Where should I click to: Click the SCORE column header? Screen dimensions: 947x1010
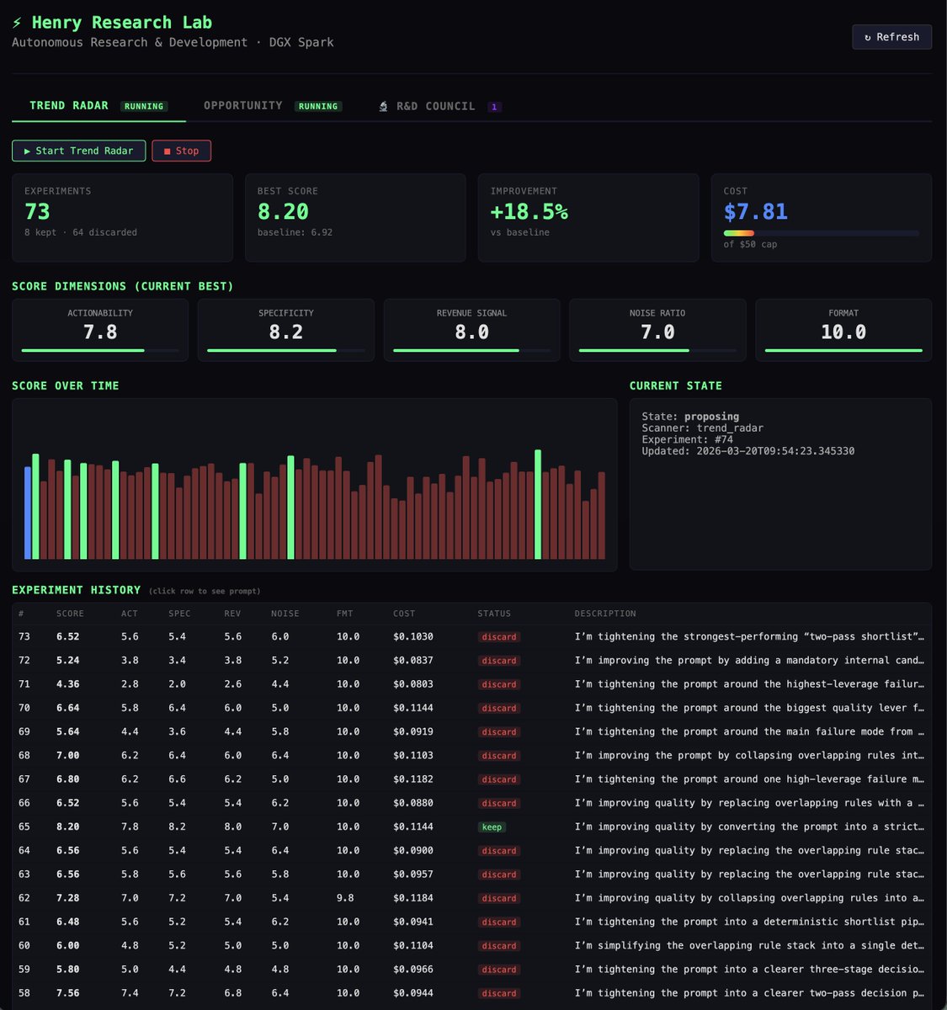[x=70, y=614]
